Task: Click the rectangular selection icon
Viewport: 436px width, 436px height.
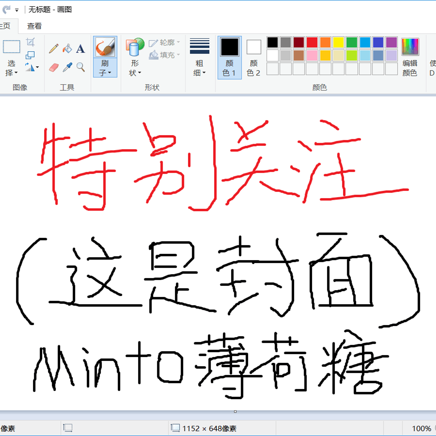Action: point(12,47)
